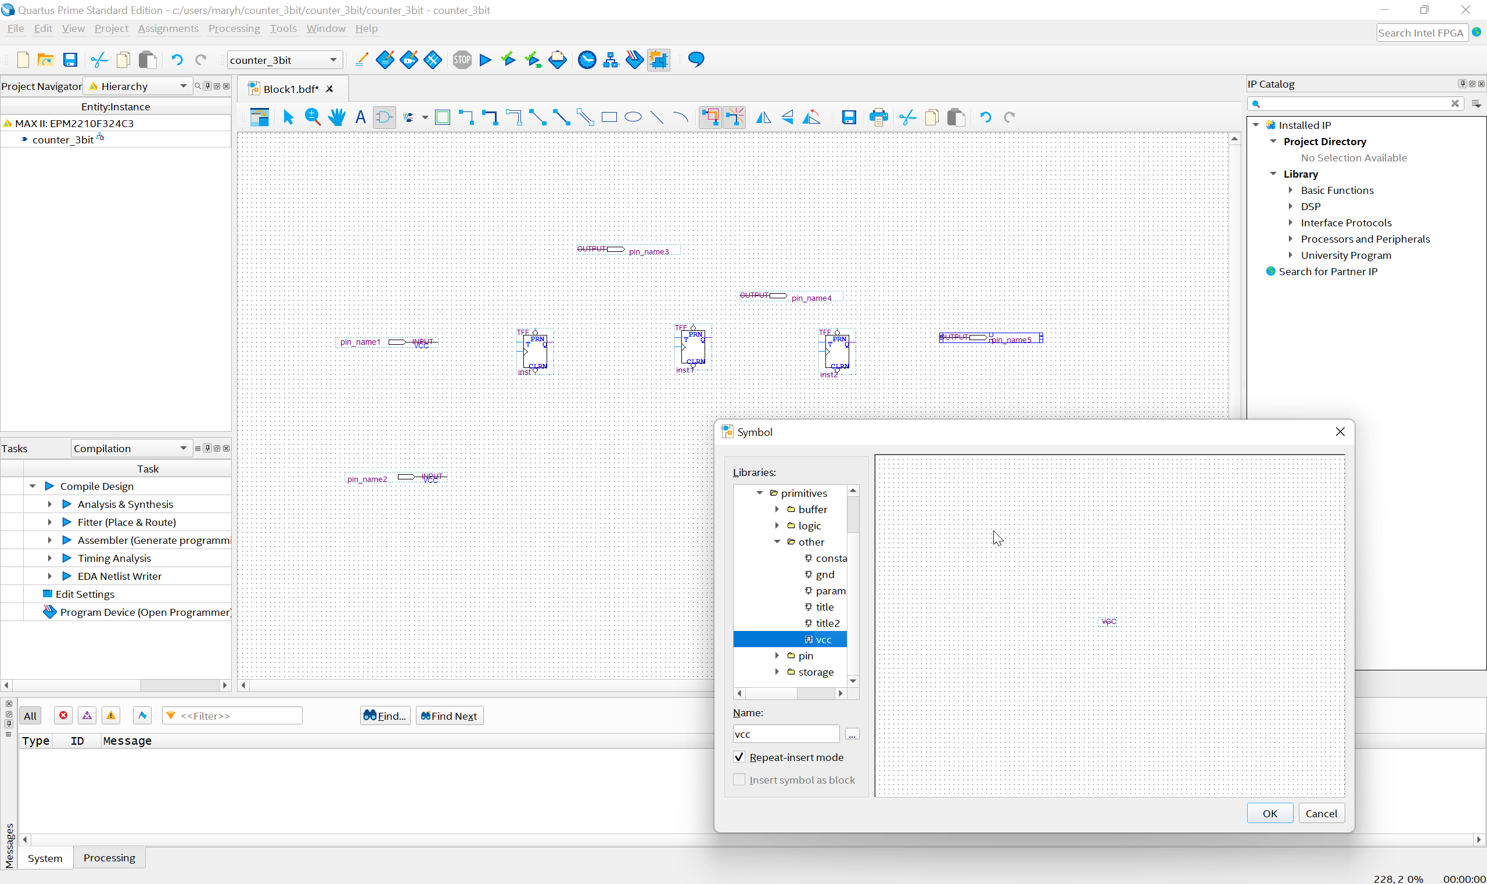Switch to the System messages tab
Screen dimensions: 1487x884
pos(45,858)
